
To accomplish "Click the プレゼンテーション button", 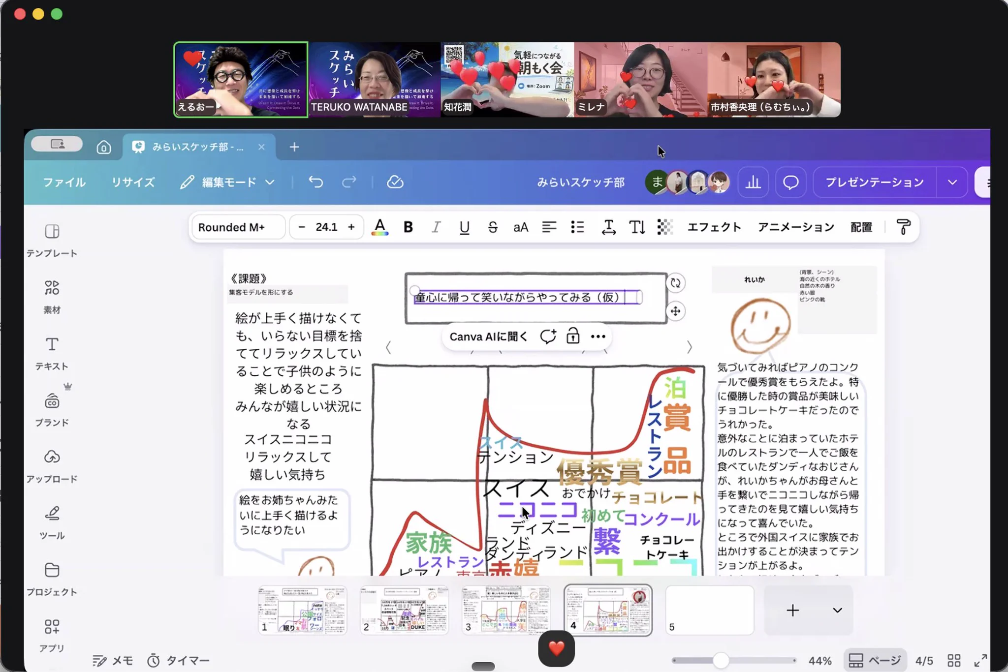I will [875, 183].
